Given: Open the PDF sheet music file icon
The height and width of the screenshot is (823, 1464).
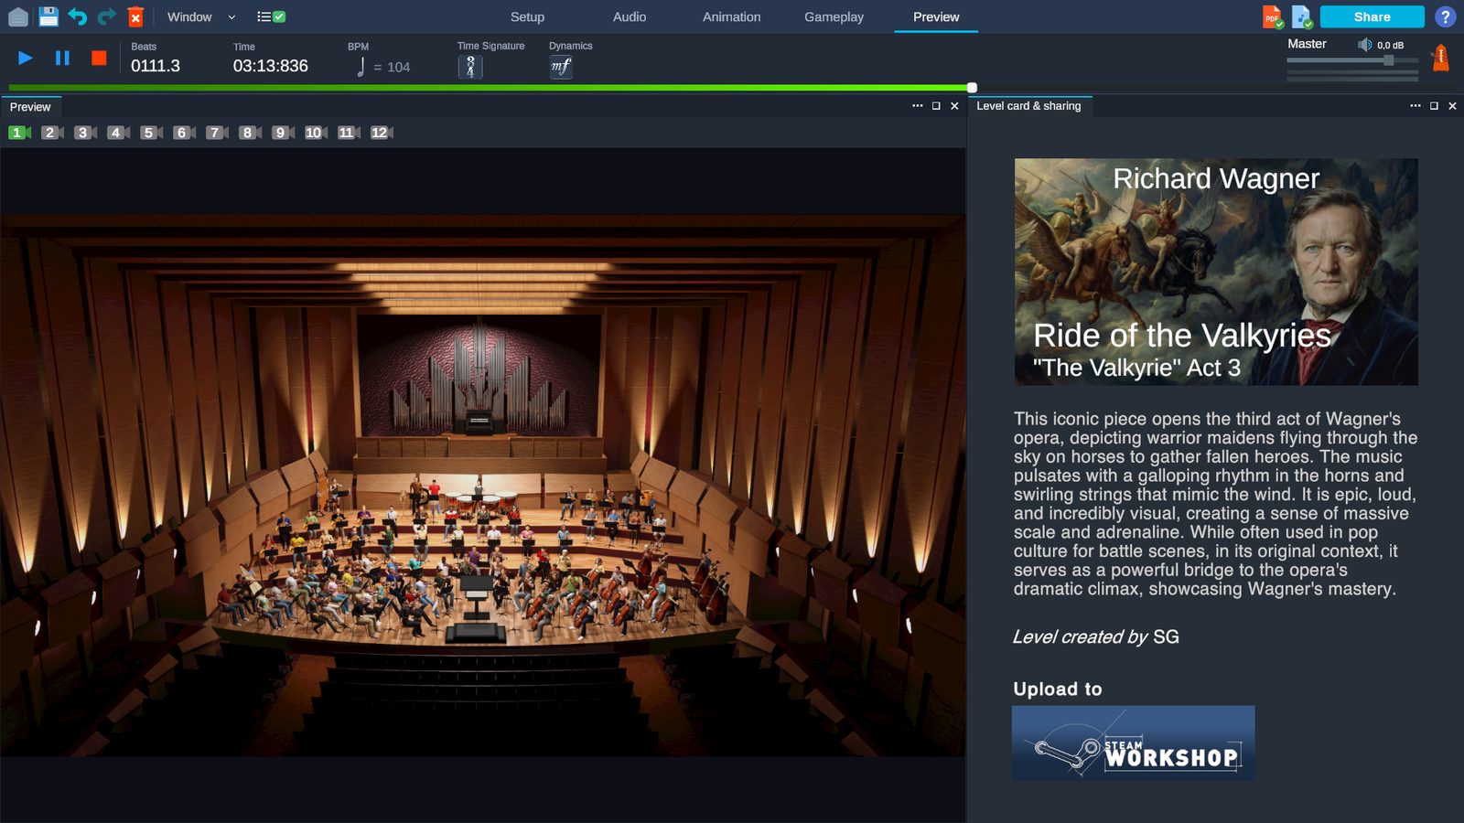Looking at the screenshot, I should (1272, 16).
